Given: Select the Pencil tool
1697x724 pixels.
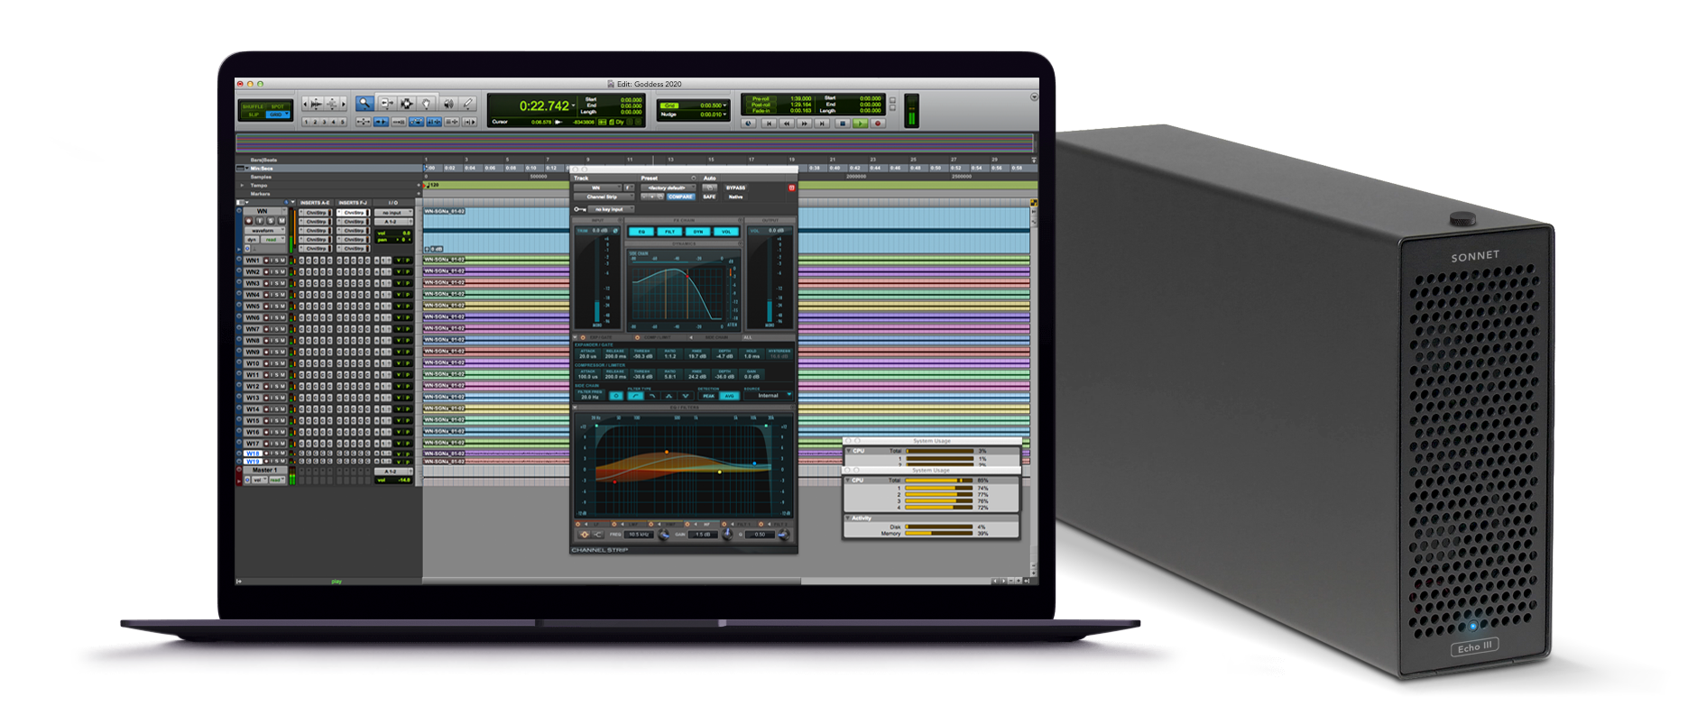Looking at the screenshot, I should pos(468,104).
